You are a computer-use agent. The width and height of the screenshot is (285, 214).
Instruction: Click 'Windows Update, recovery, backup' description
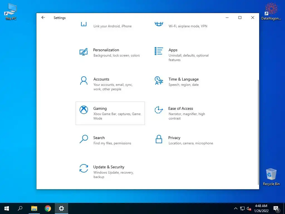(114, 174)
